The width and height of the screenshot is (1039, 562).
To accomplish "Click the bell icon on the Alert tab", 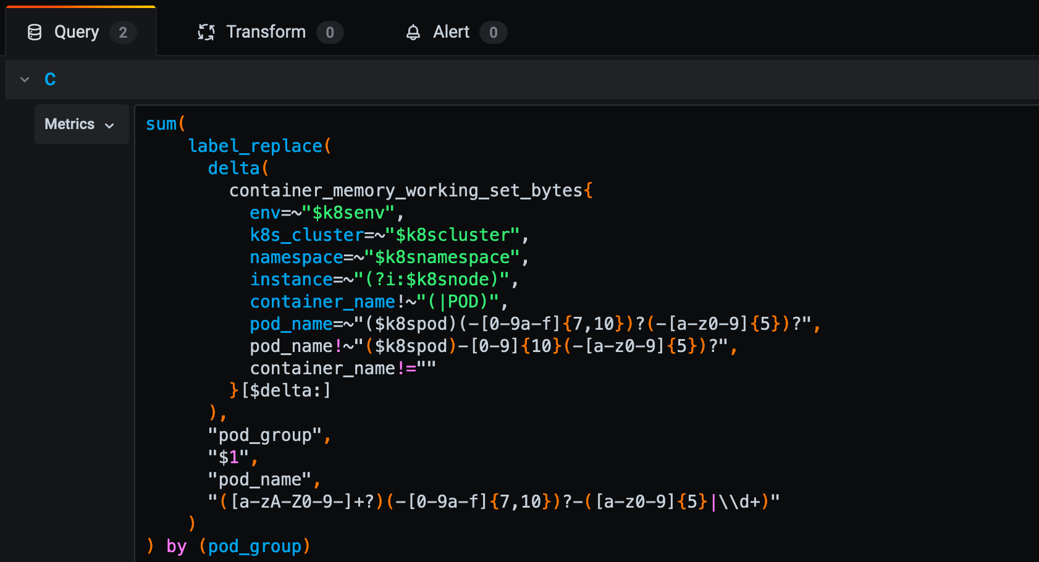I will tap(413, 31).
